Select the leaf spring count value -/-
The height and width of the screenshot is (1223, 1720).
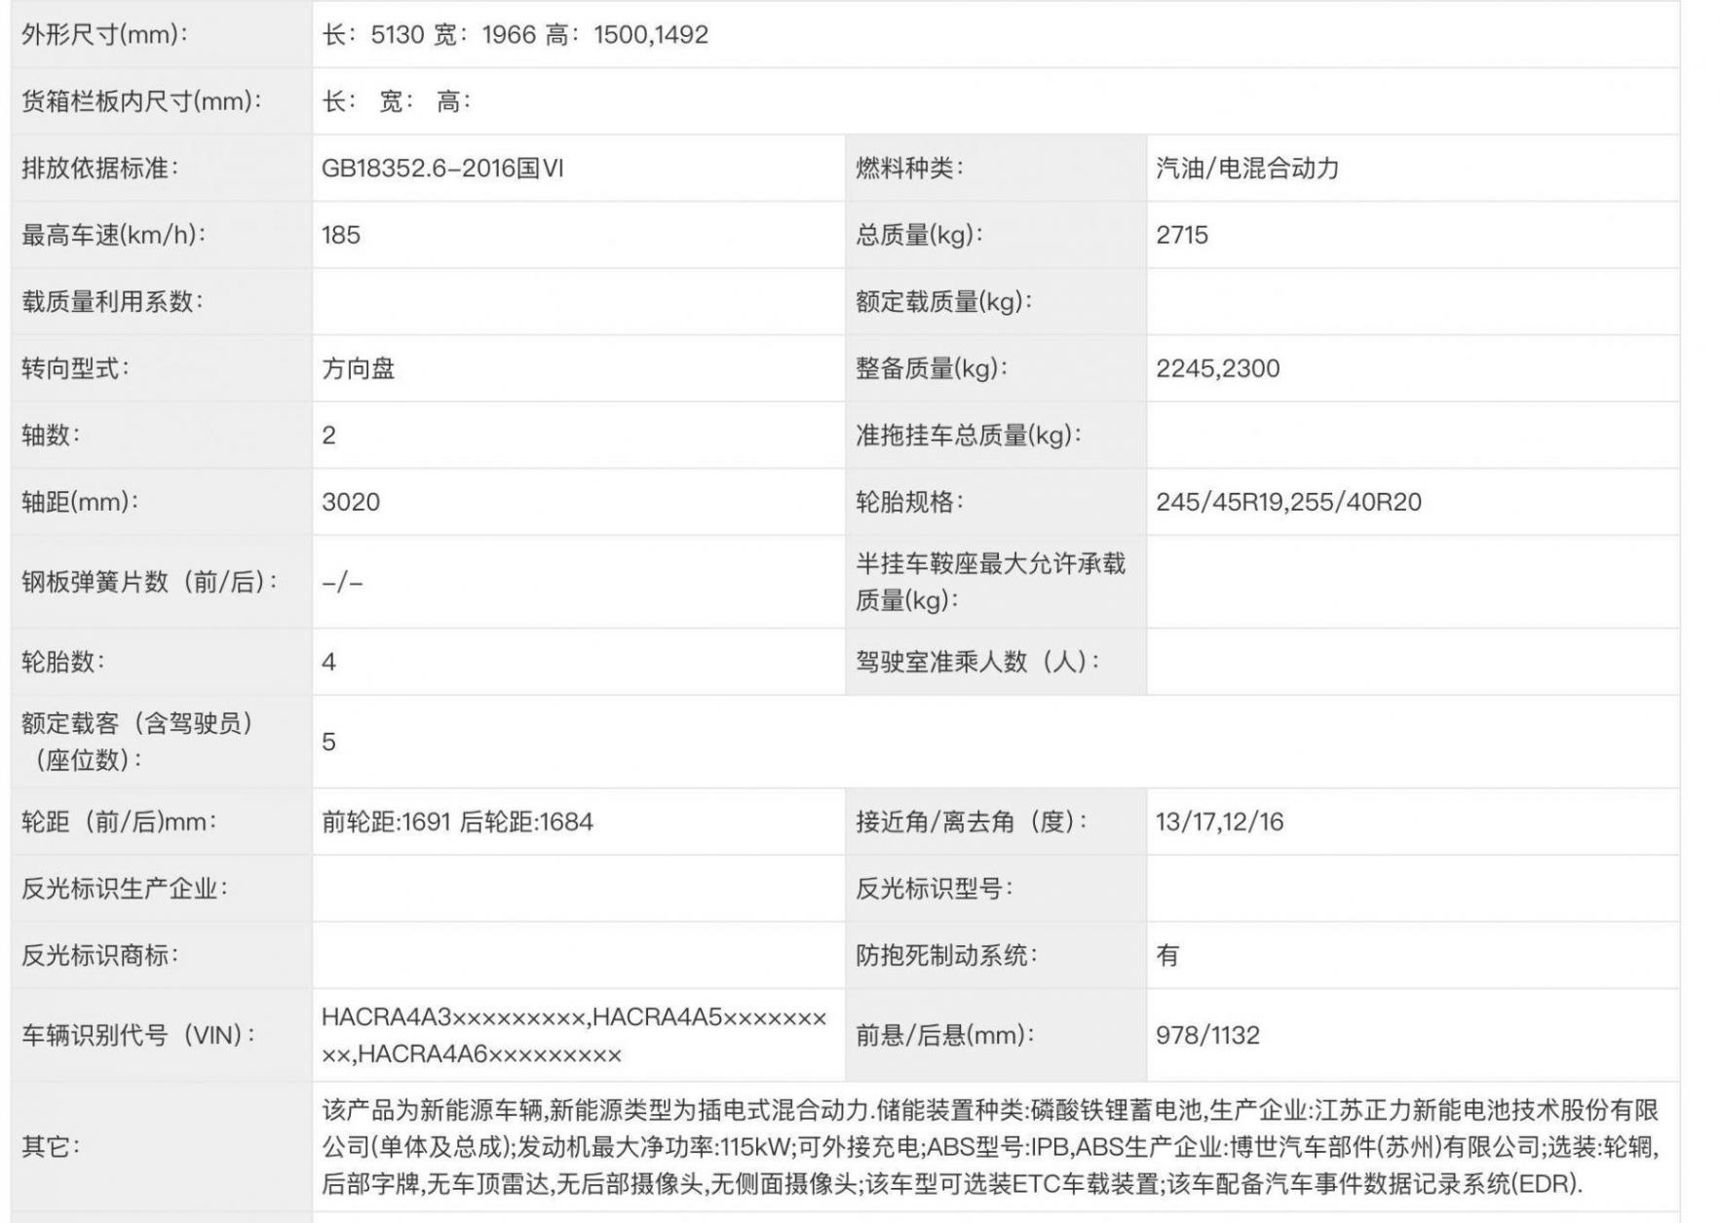pyautogui.click(x=342, y=583)
